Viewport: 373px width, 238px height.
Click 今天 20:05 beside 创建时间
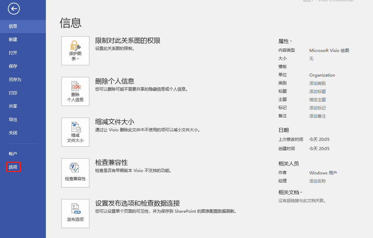[x=319, y=149]
